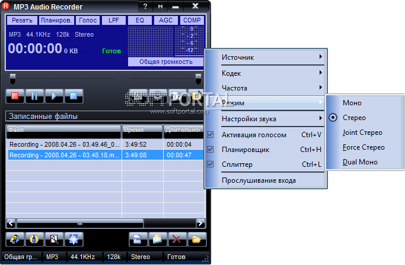This screenshot has height=265, width=405.
Task: Click the file list scroll left arrow
Action: click(11, 223)
